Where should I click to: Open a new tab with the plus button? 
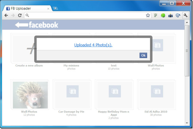coord(55,8)
